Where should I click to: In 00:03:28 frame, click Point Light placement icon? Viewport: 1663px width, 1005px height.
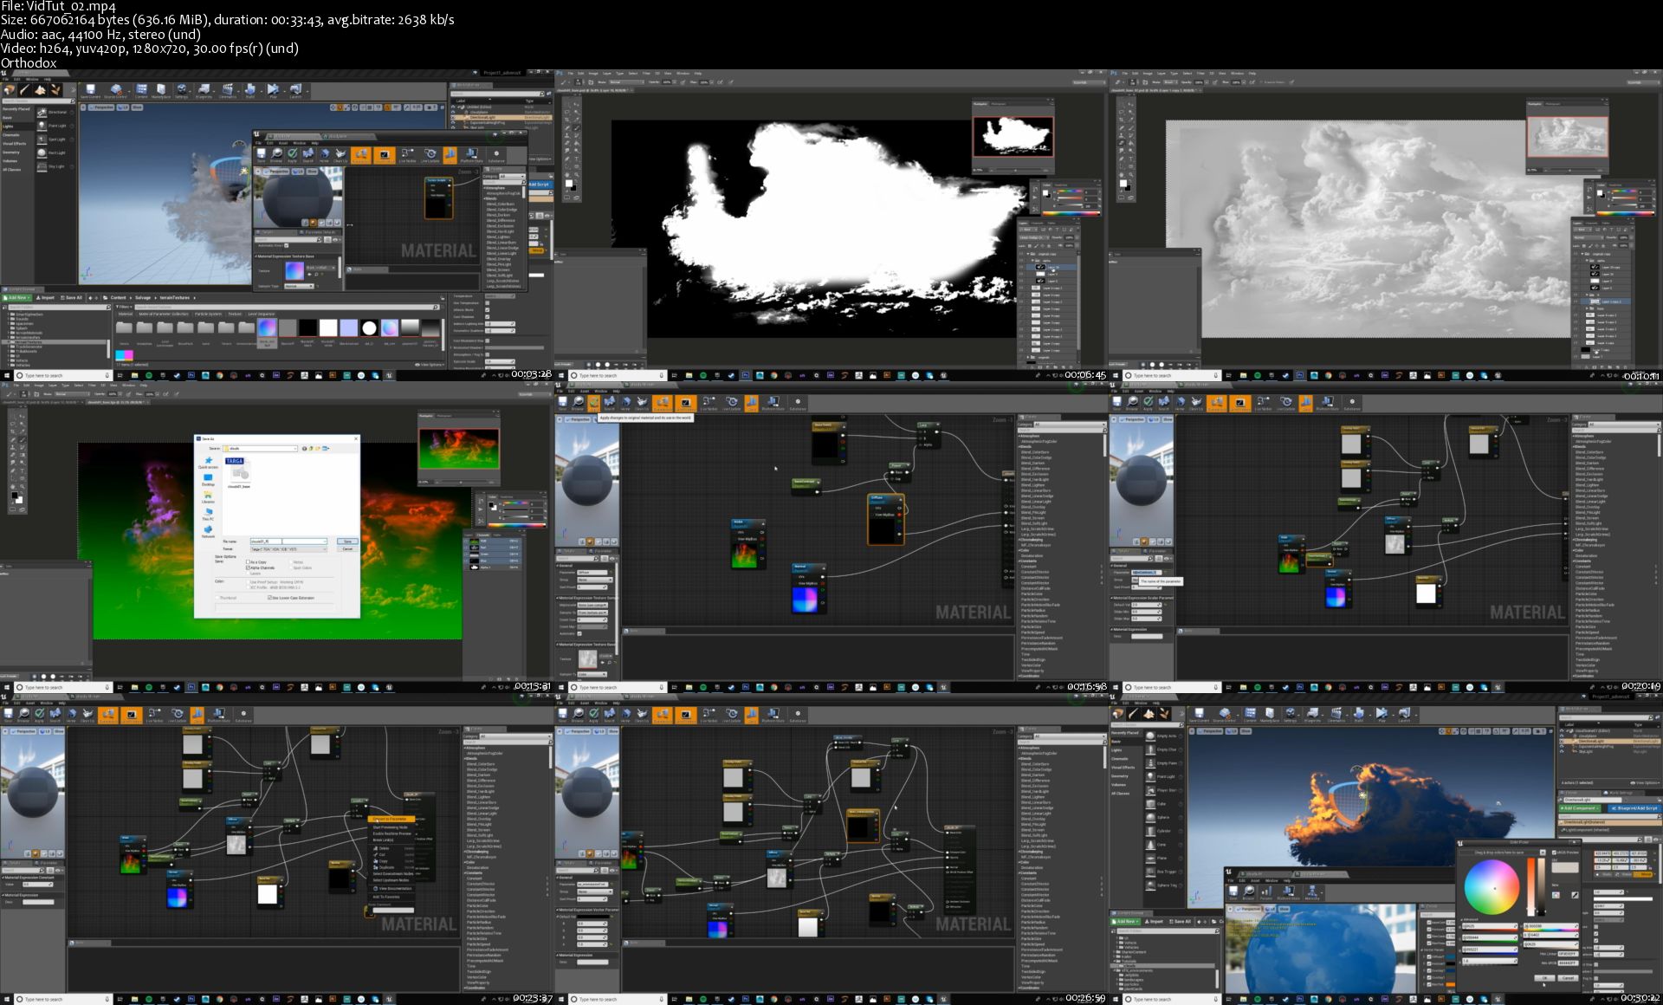pos(42,126)
